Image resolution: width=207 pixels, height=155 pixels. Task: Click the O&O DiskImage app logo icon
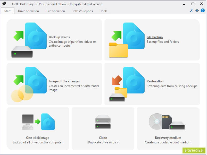(4, 3)
